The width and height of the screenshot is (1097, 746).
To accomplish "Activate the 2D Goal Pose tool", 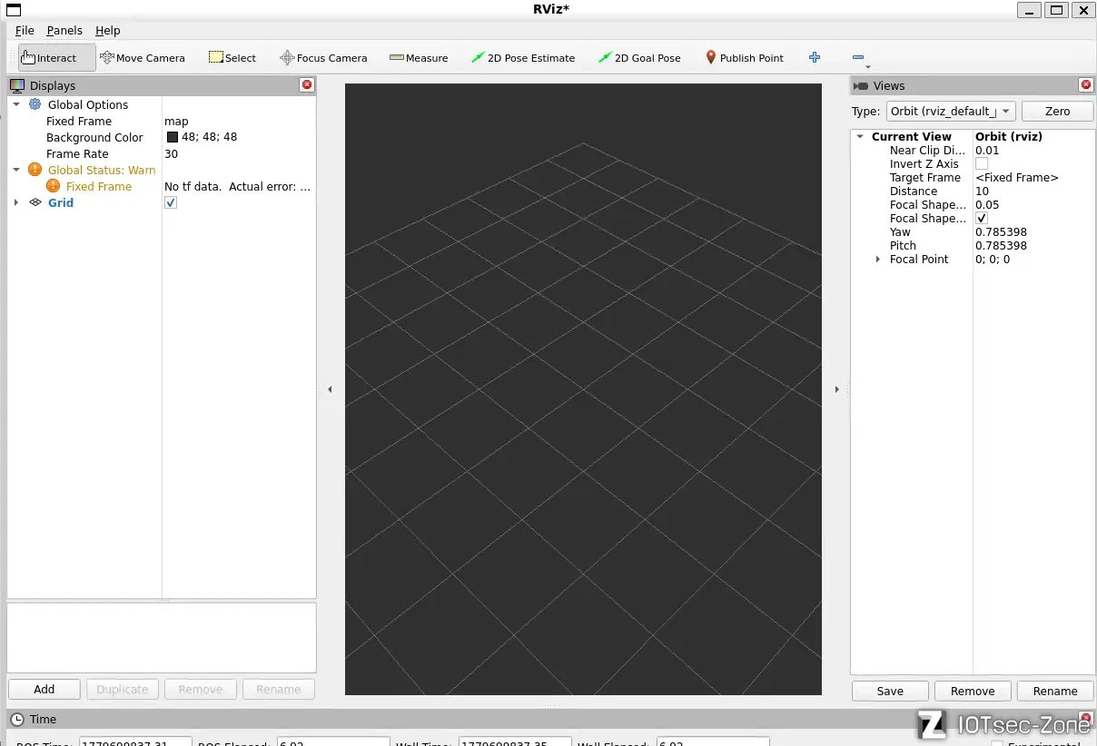I will point(639,57).
